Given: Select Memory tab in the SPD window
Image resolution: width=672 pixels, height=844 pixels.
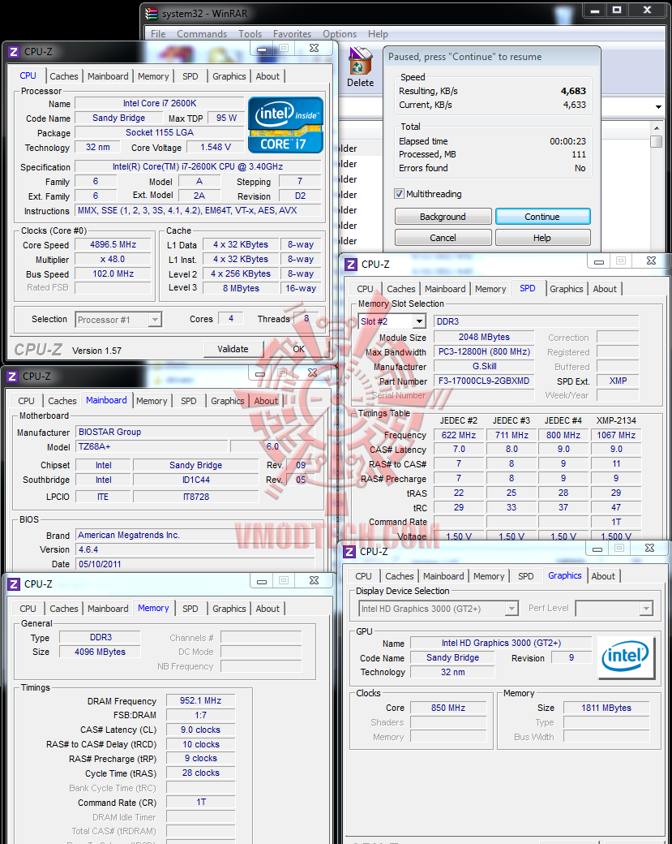Looking at the screenshot, I should (x=490, y=289).
